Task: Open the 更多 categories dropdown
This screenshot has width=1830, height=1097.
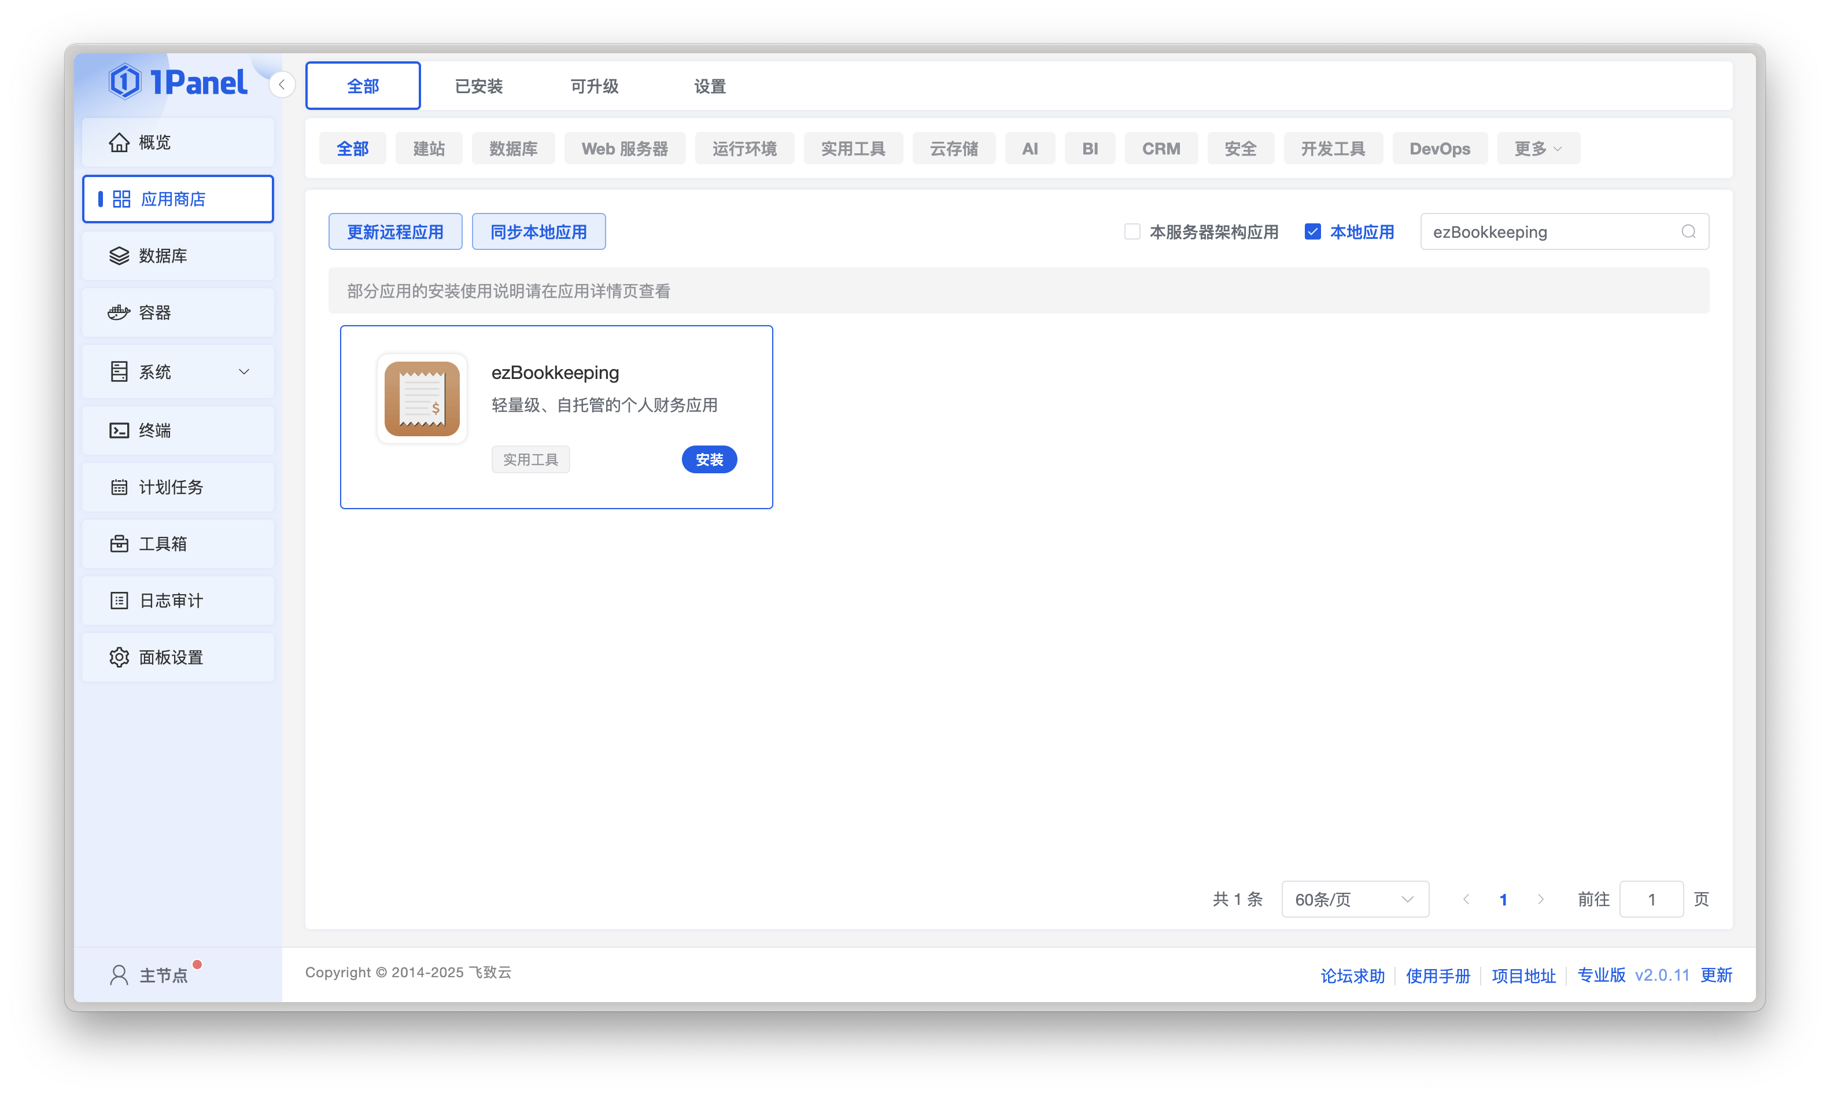Action: (x=1537, y=149)
